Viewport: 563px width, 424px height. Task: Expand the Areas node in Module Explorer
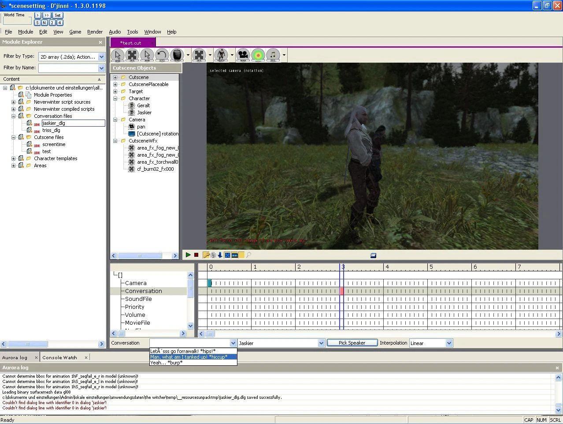pos(14,165)
